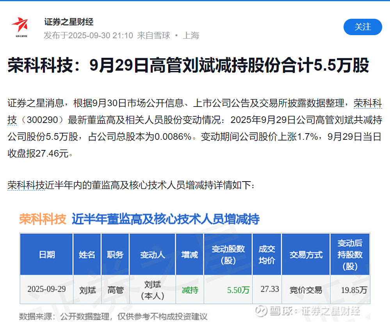Click the 姓名 column header

click(x=87, y=255)
